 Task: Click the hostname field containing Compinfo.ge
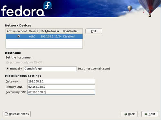pyautogui.click(x=50, y=68)
